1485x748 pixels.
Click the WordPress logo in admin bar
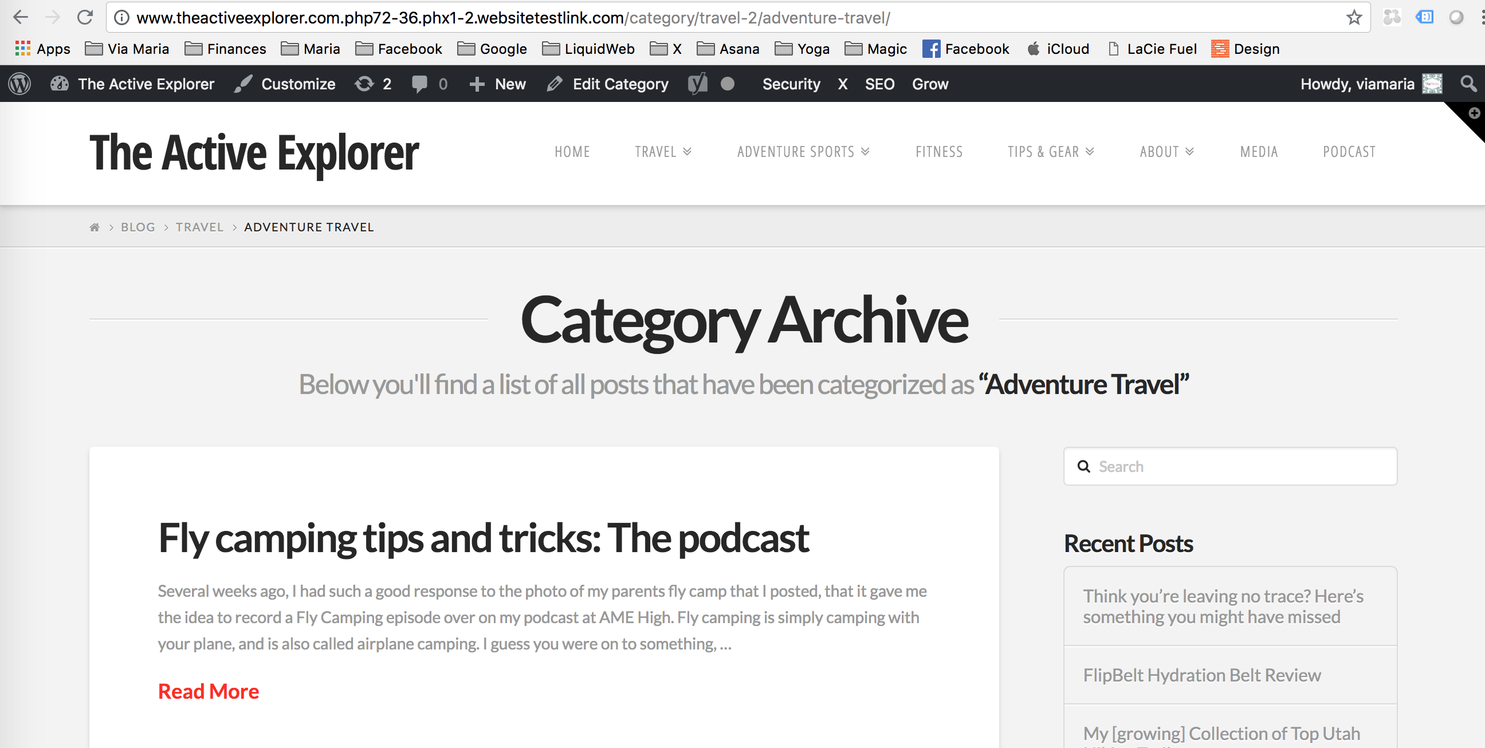point(19,84)
